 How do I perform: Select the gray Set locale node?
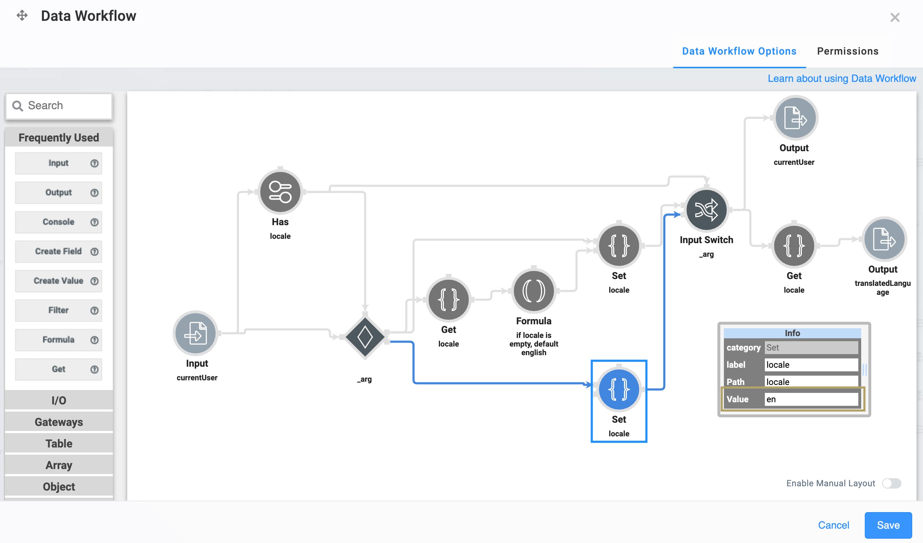(x=619, y=246)
